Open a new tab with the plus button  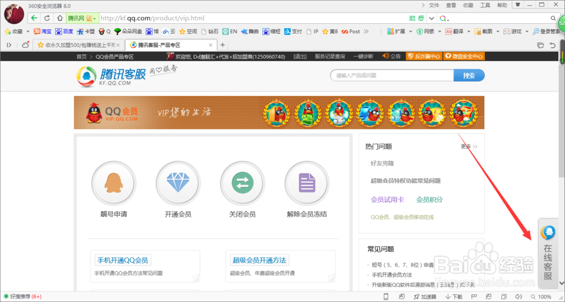[223, 45]
